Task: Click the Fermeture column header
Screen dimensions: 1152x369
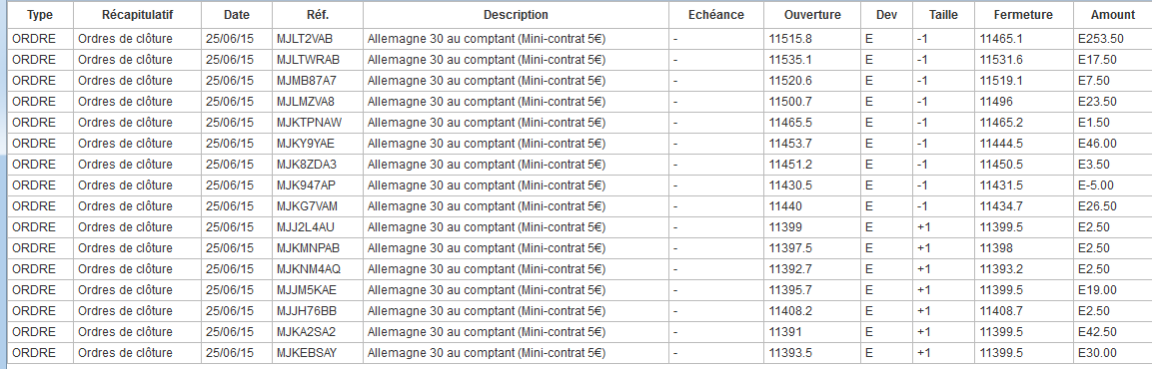Action: coord(1023,15)
